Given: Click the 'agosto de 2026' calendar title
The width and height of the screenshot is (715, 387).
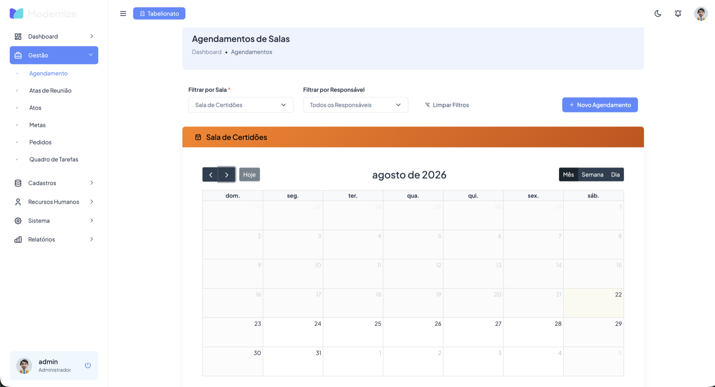Looking at the screenshot, I should (x=409, y=175).
